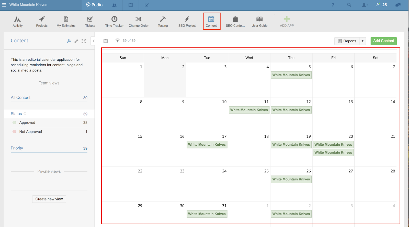Open the filter funnel icon
Viewport: 409px width, 227px height.
coord(117,41)
